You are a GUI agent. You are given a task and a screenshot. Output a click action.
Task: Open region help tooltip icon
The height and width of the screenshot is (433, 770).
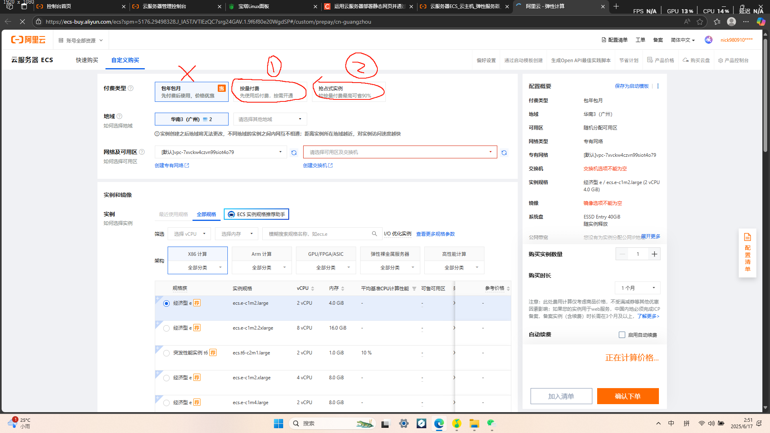[119, 116]
